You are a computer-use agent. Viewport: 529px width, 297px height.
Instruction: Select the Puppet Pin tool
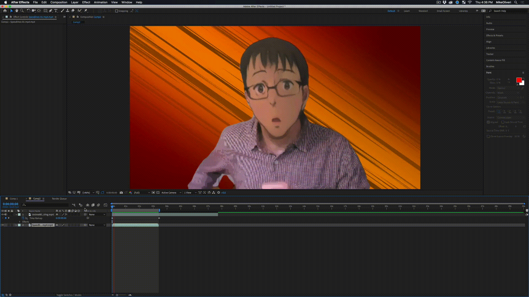[x=86, y=11]
